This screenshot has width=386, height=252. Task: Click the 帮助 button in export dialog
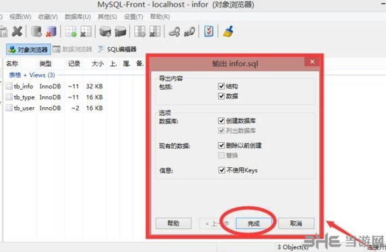click(x=173, y=224)
